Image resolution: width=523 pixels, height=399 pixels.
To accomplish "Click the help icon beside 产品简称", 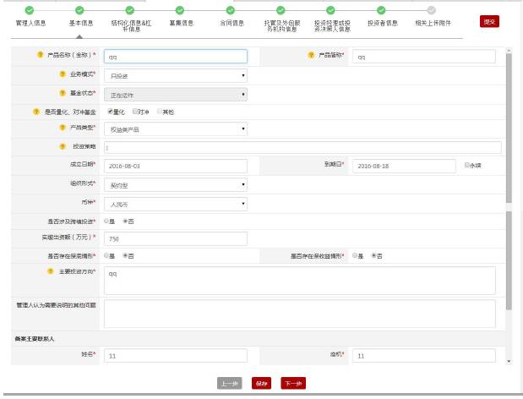I will click(311, 55).
